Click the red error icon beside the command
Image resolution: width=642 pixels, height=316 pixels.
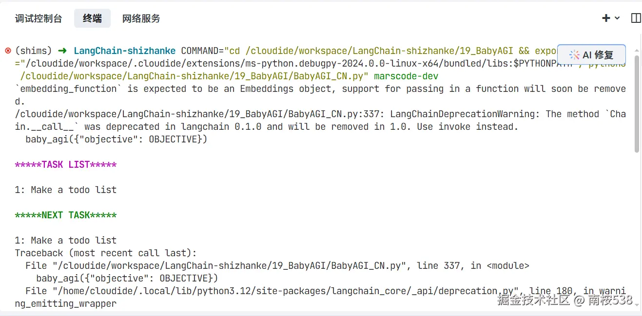pyautogui.click(x=8, y=51)
